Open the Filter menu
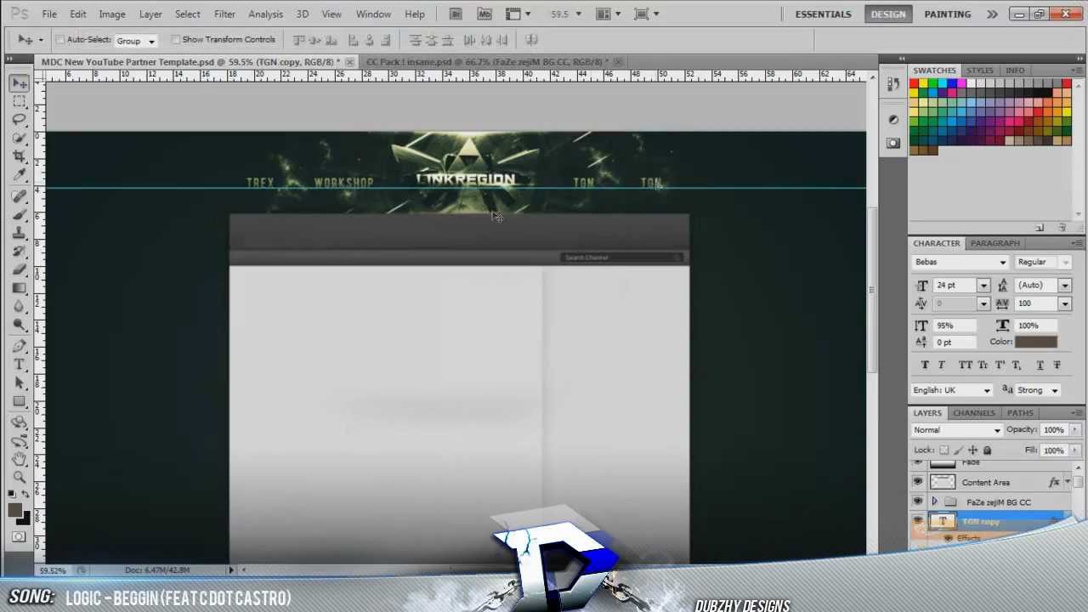 tap(224, 14)
